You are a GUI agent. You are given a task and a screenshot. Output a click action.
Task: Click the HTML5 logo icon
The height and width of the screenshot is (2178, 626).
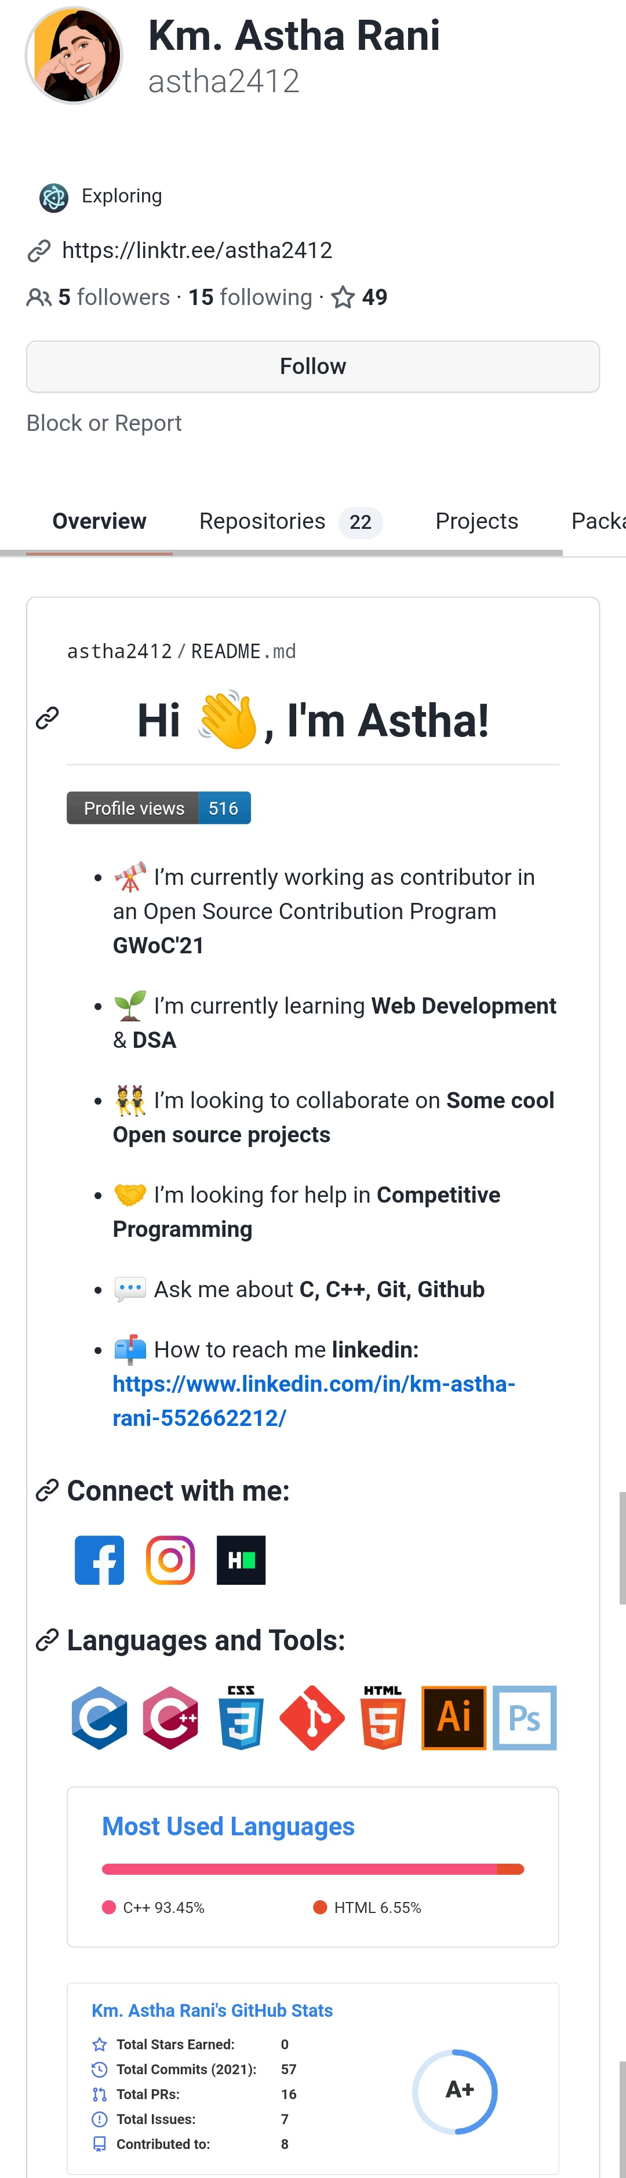pyautogui.click(x=383, y=1717)
